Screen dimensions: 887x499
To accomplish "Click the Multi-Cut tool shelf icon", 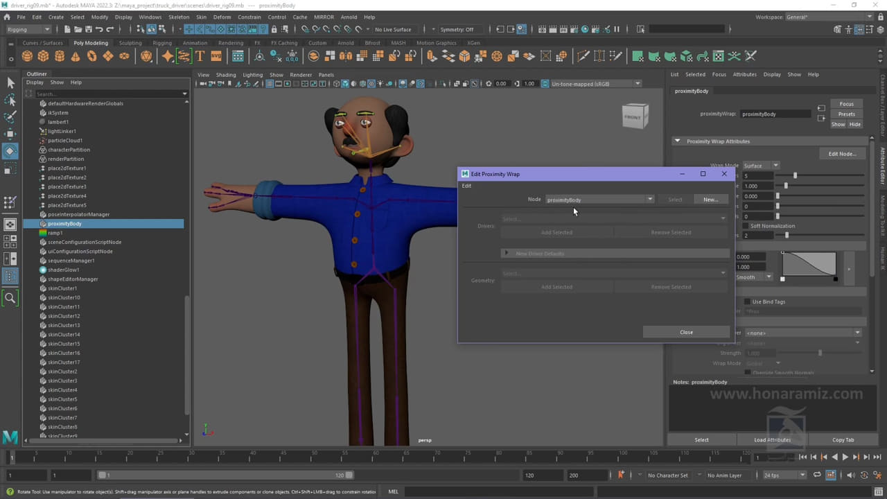I will [583, 56].
